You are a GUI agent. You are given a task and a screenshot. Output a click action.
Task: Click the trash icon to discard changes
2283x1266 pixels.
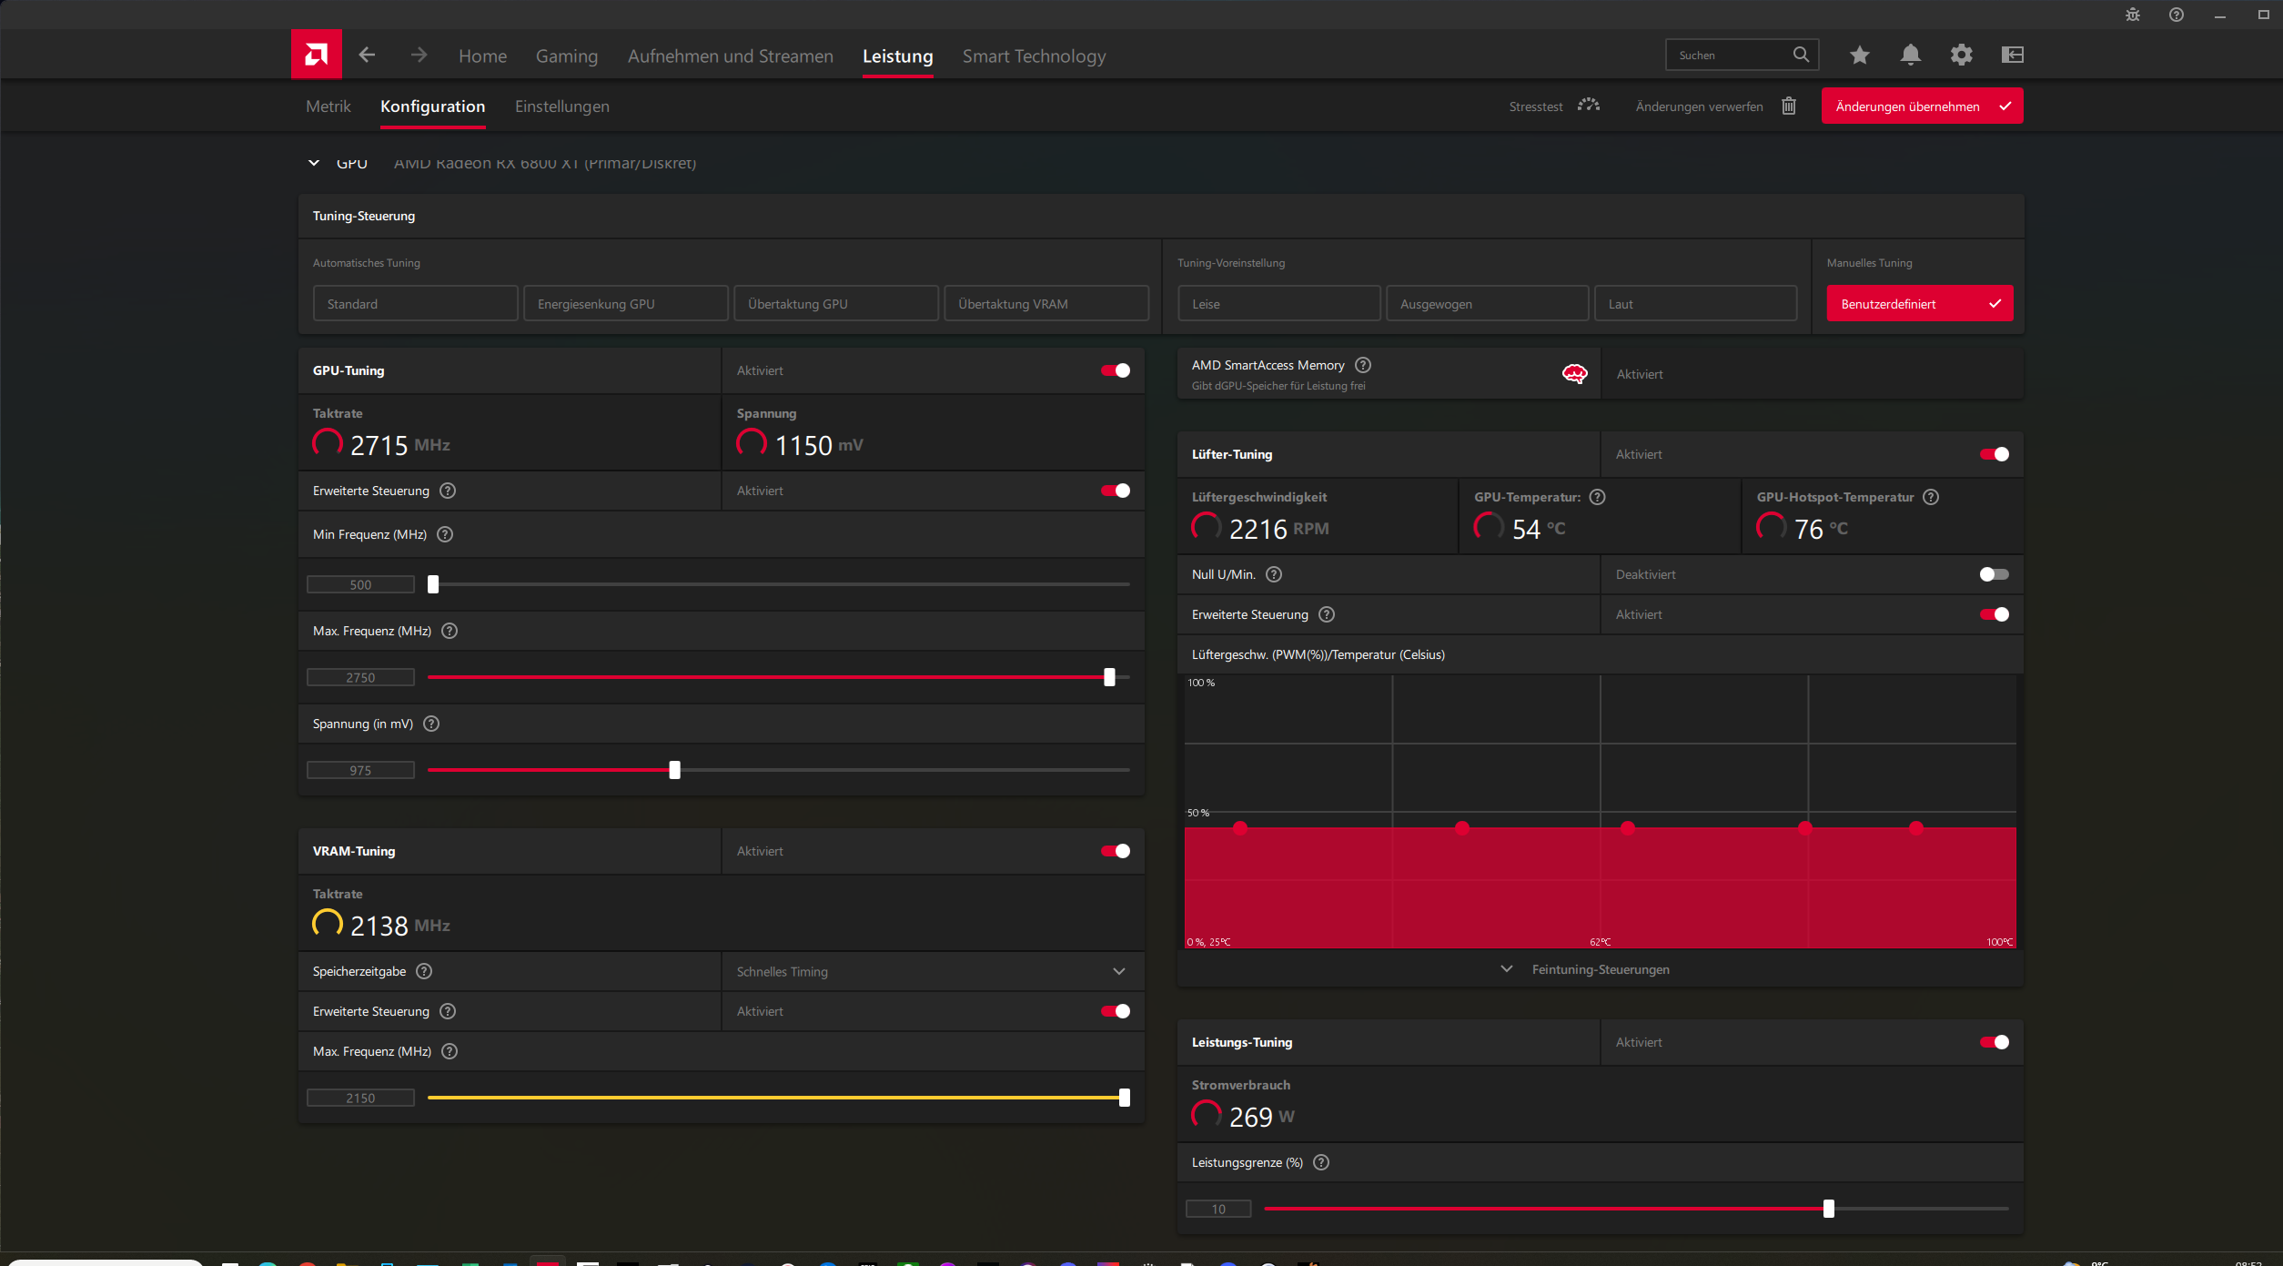pos(1788,106)
